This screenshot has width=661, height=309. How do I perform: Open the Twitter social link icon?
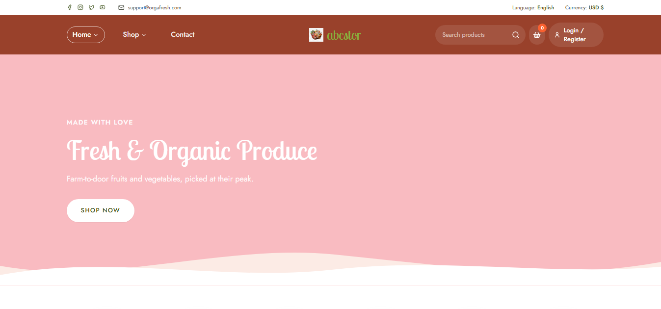pyautogui.click(x=91, y=7)
